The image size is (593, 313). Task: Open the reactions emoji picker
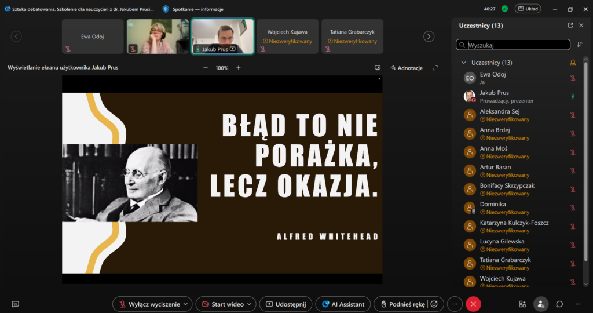(x=433, y=304)
